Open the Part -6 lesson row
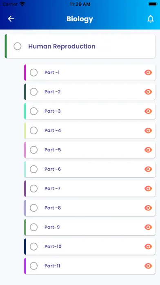The height and width of the screenshot is (285, 160). point(90,169)
